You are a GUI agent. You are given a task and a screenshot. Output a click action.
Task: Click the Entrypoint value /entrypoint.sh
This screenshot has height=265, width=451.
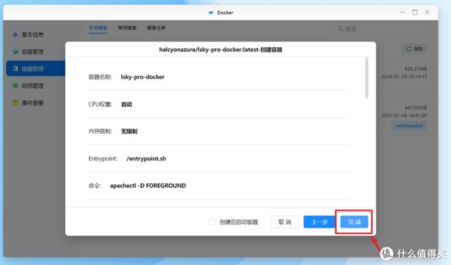click(146, 159)
